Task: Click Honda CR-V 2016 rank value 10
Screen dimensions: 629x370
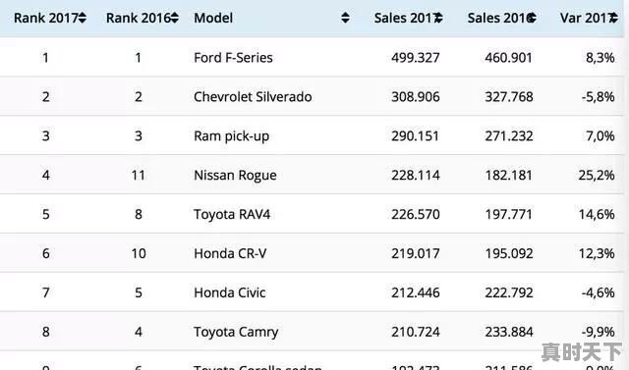Action: [x=139, y=253]
